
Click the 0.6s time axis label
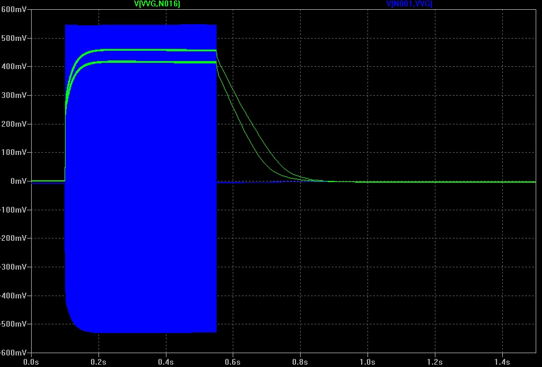[x=233, y=361]
